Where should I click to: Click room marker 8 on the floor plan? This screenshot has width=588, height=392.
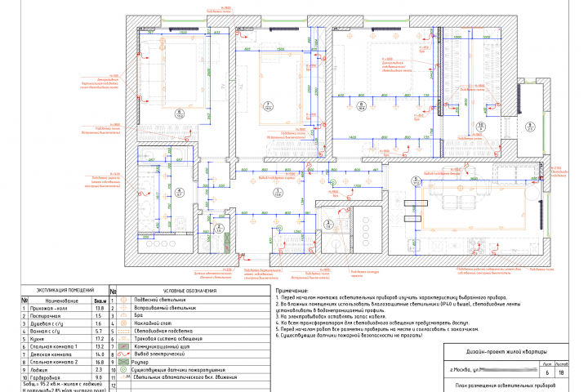coord(362,106)
